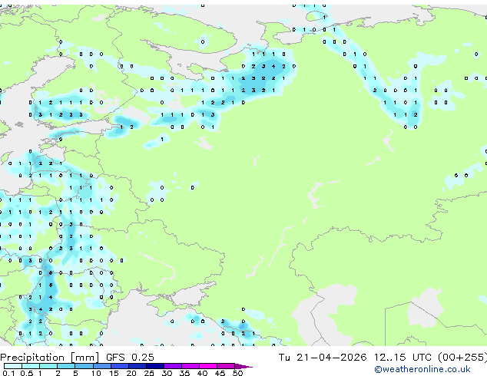Select the 0.1–0.5 mm legend color
The image size is (487, 376).
click(13, 366)
